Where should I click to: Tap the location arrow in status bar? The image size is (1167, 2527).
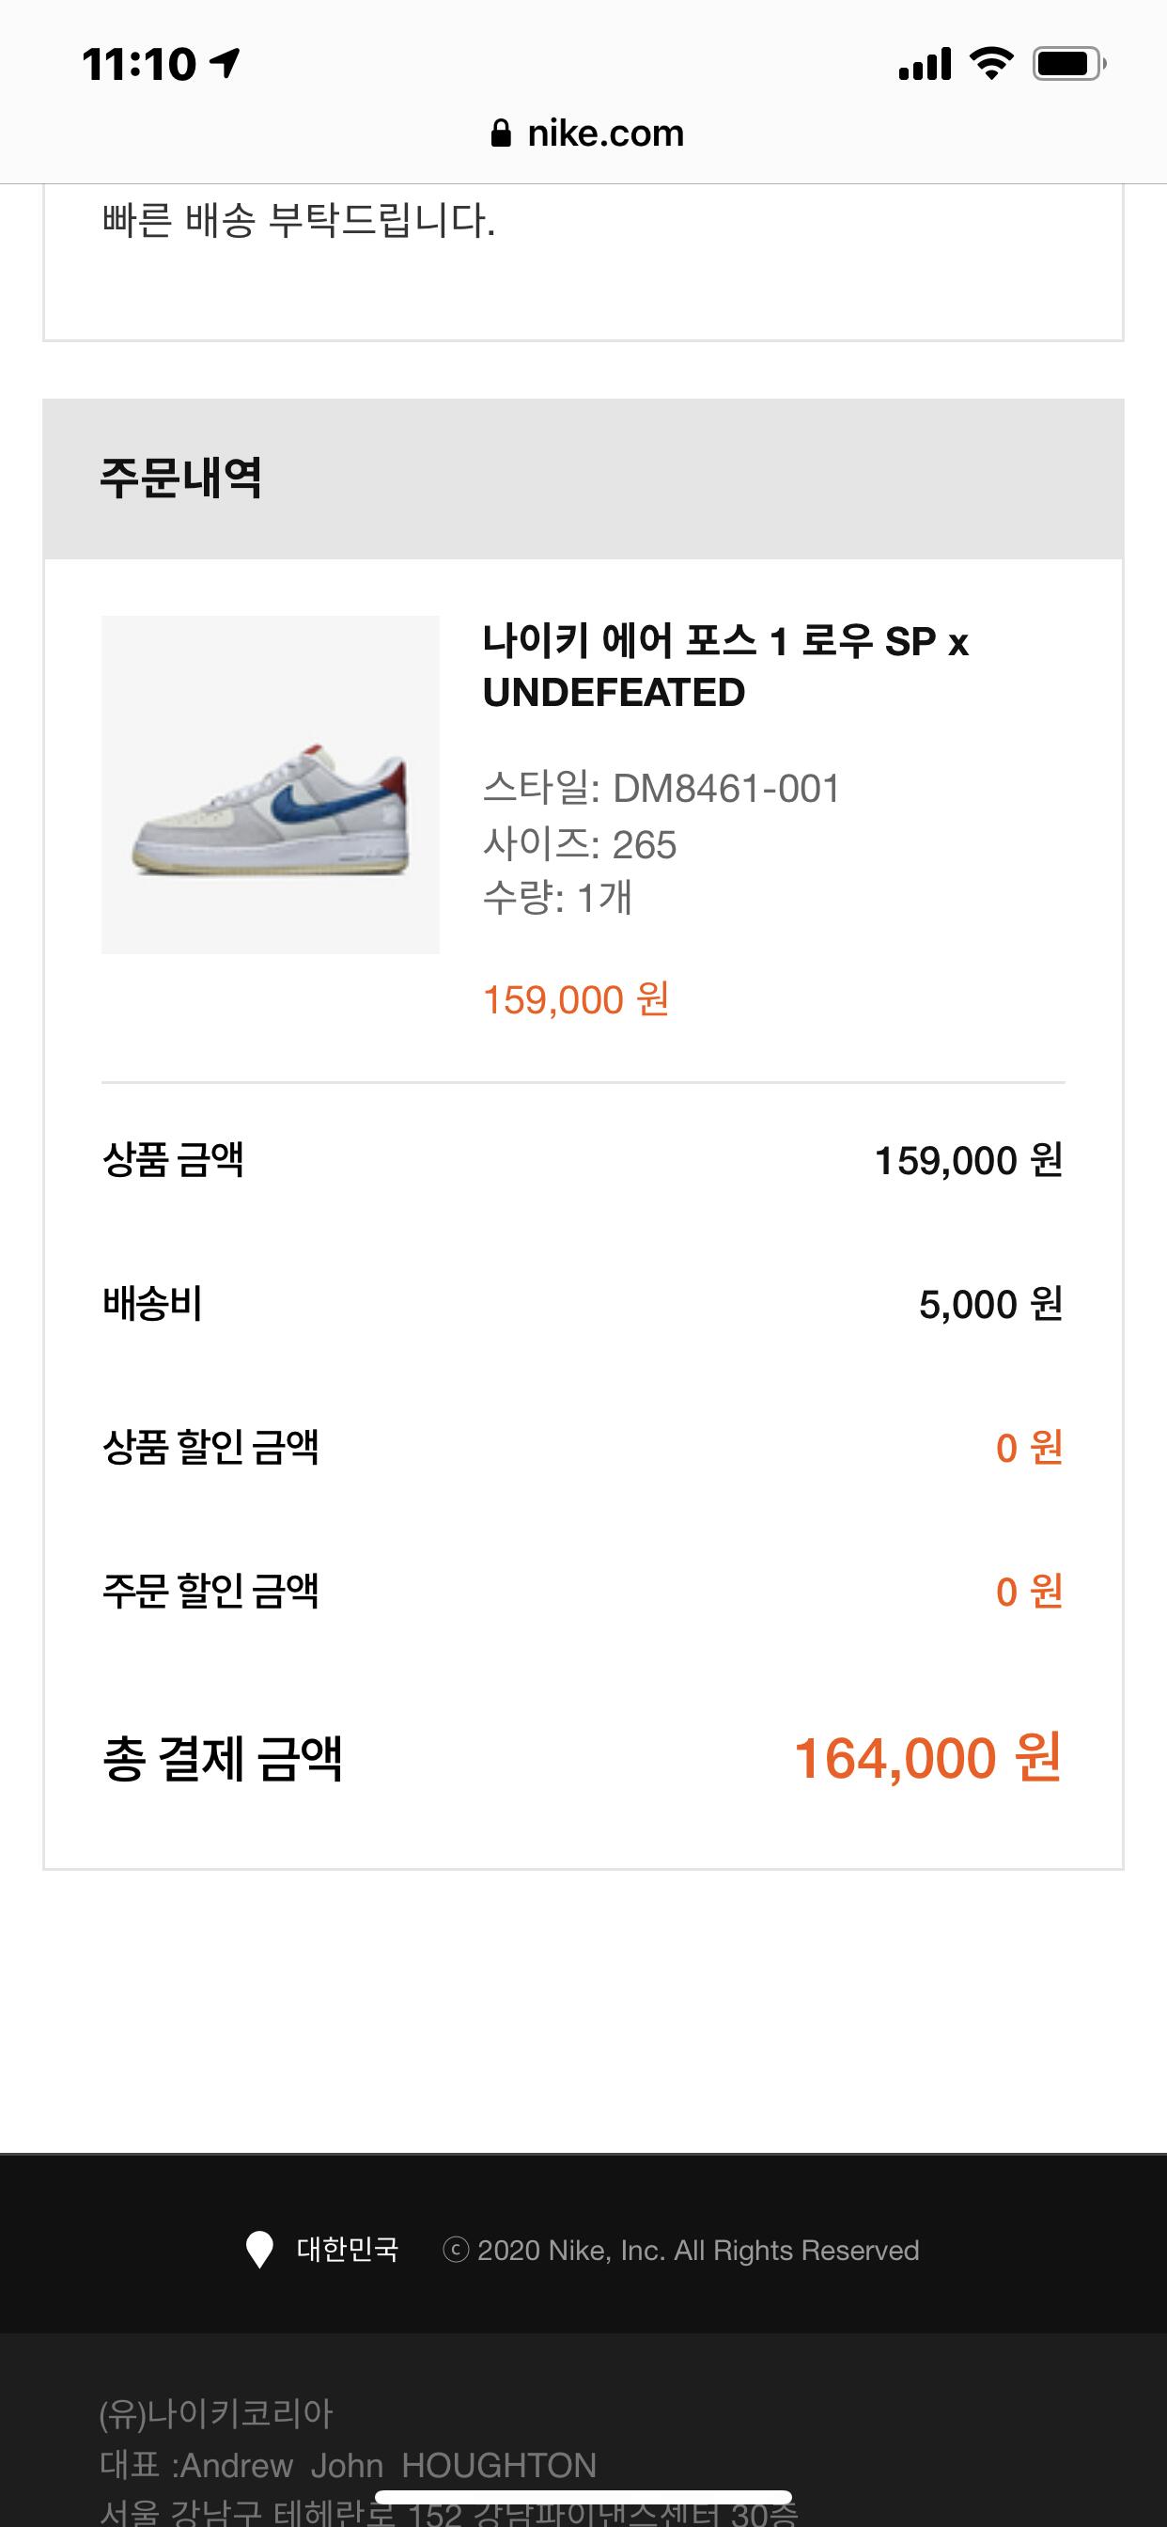[x=226, y=64]
